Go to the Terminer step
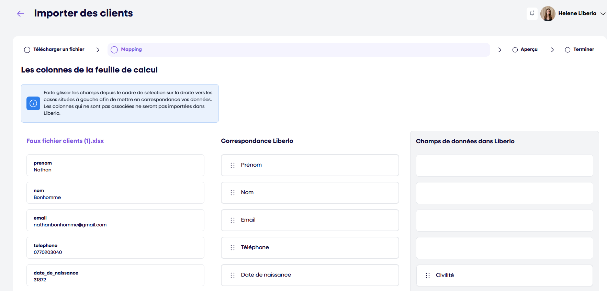This screenshot has height=291, width=607. (583, 49)
